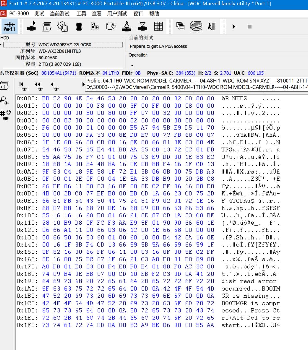Click Phys SA C value 384 (353)
Image resolution: width=308 pixels, height=350 pixels.
tap(186, 73)
